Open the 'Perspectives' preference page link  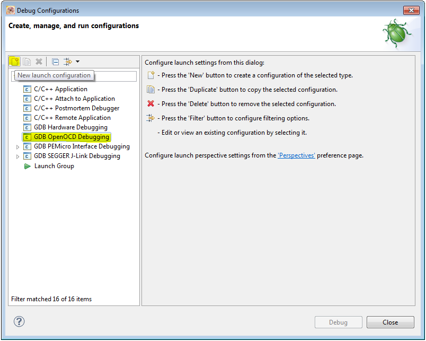pos(296,156)
